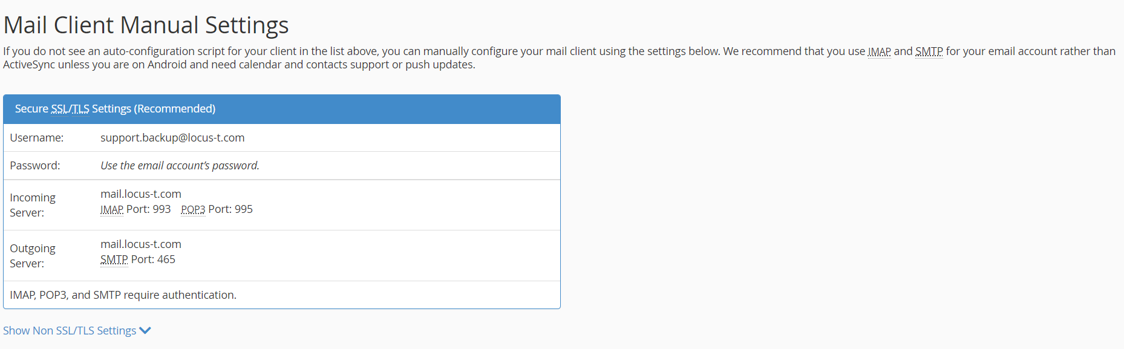Click the IMAP abbreviation in intro paragraph
Image resolution: width=1124 pixels, height=349 pixels.
click(x=879, y=51)
